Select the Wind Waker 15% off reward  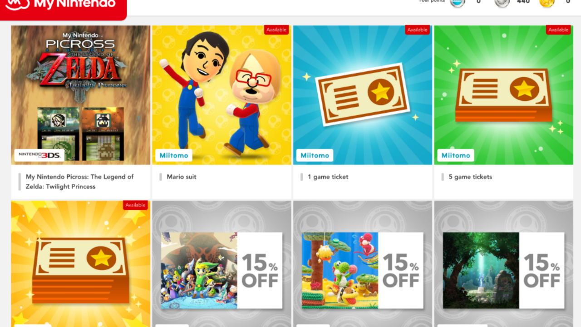222,271
